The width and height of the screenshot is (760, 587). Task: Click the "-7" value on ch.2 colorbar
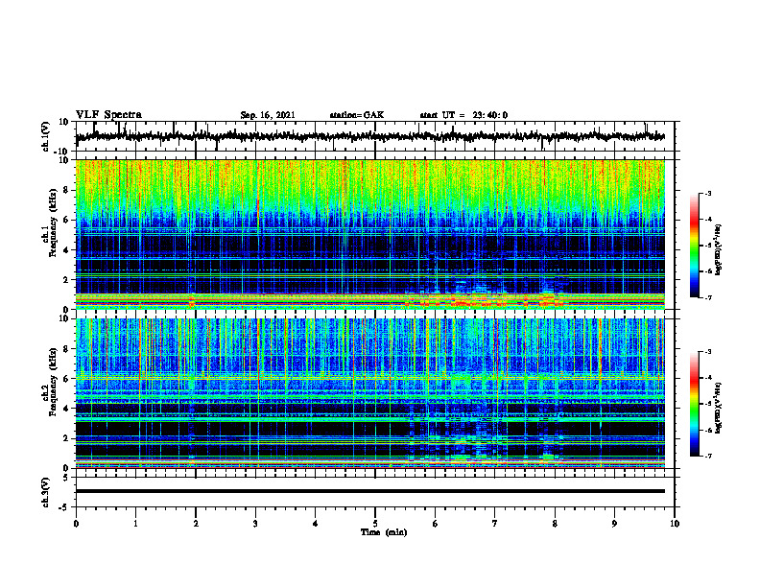tap(708, 456)
